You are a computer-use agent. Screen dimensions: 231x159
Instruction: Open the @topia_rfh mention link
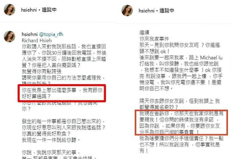(x=51, y=34)
